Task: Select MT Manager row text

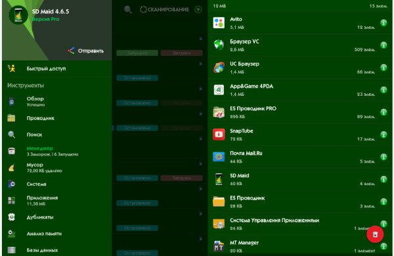Action: pyautogui.click(x=244, y=243)
